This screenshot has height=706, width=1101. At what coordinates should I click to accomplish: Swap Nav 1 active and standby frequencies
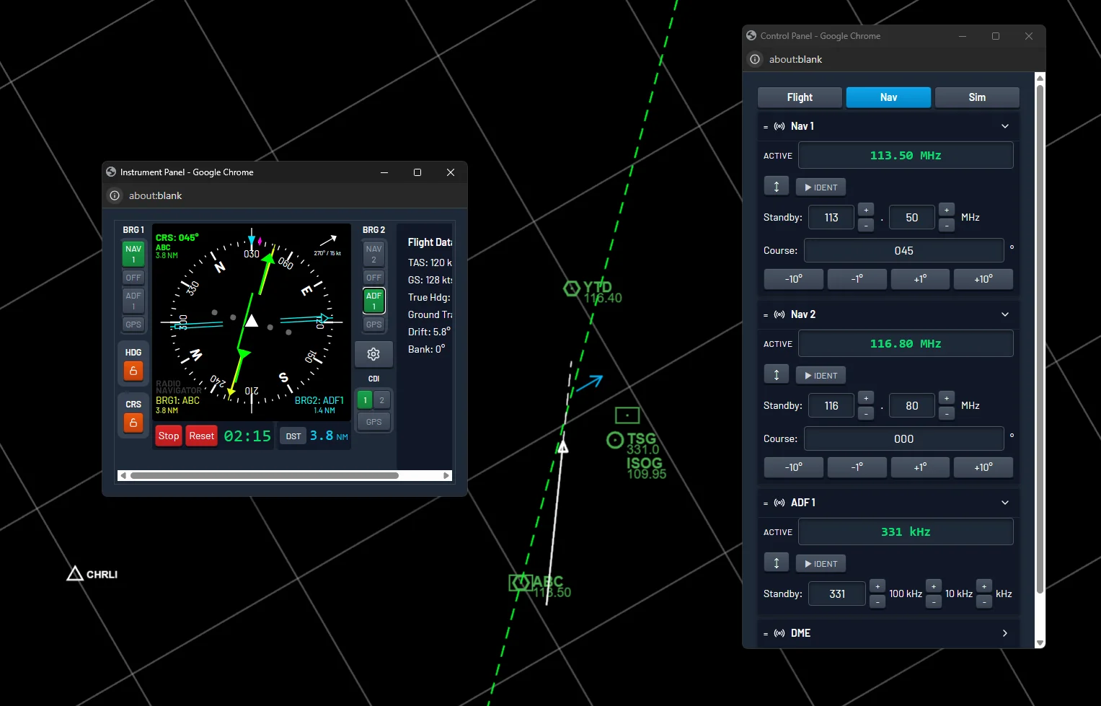coord(777,187)
